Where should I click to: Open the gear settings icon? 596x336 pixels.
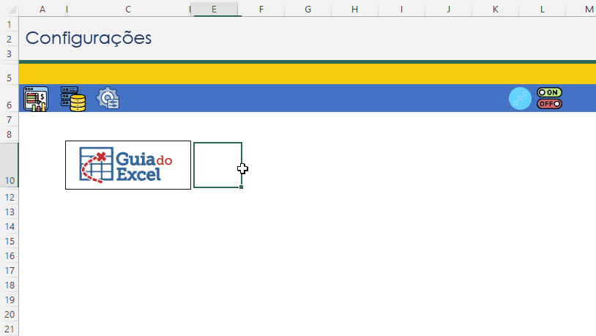[108, 98]
